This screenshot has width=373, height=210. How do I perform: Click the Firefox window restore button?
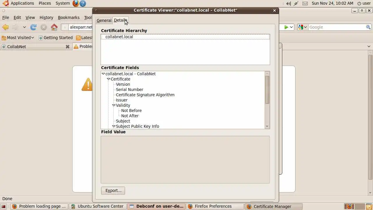coord(362,10)
